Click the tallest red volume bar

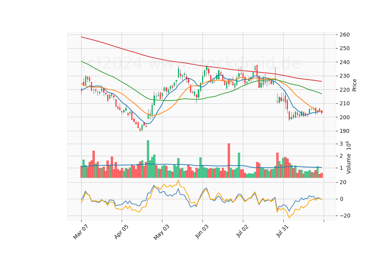click(x=229, y=161)
